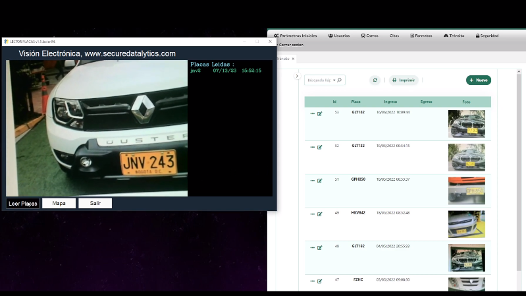Screen dimensions: 526x296
Task: Select plate GLT182 in row 53
Action: coord(358,112)
